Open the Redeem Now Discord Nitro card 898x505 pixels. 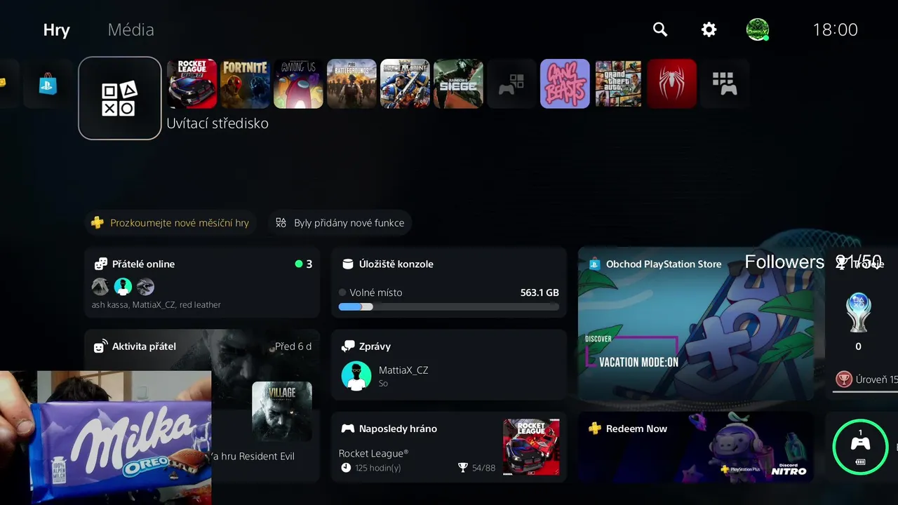point(696,447)
